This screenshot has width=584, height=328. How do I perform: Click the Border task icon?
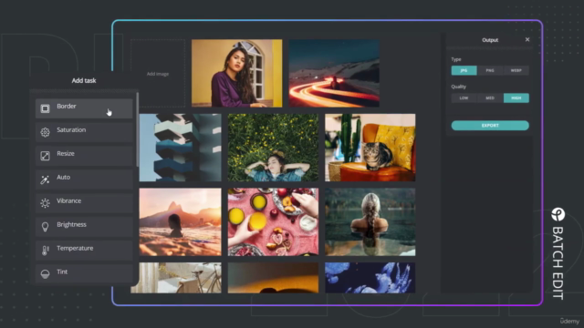tap(45, 108)
